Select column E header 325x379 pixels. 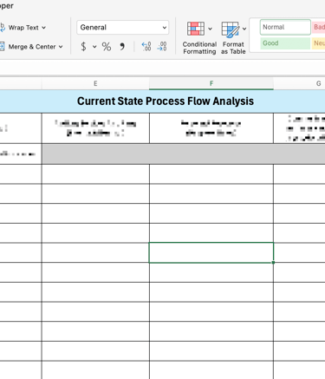point(95,83)
